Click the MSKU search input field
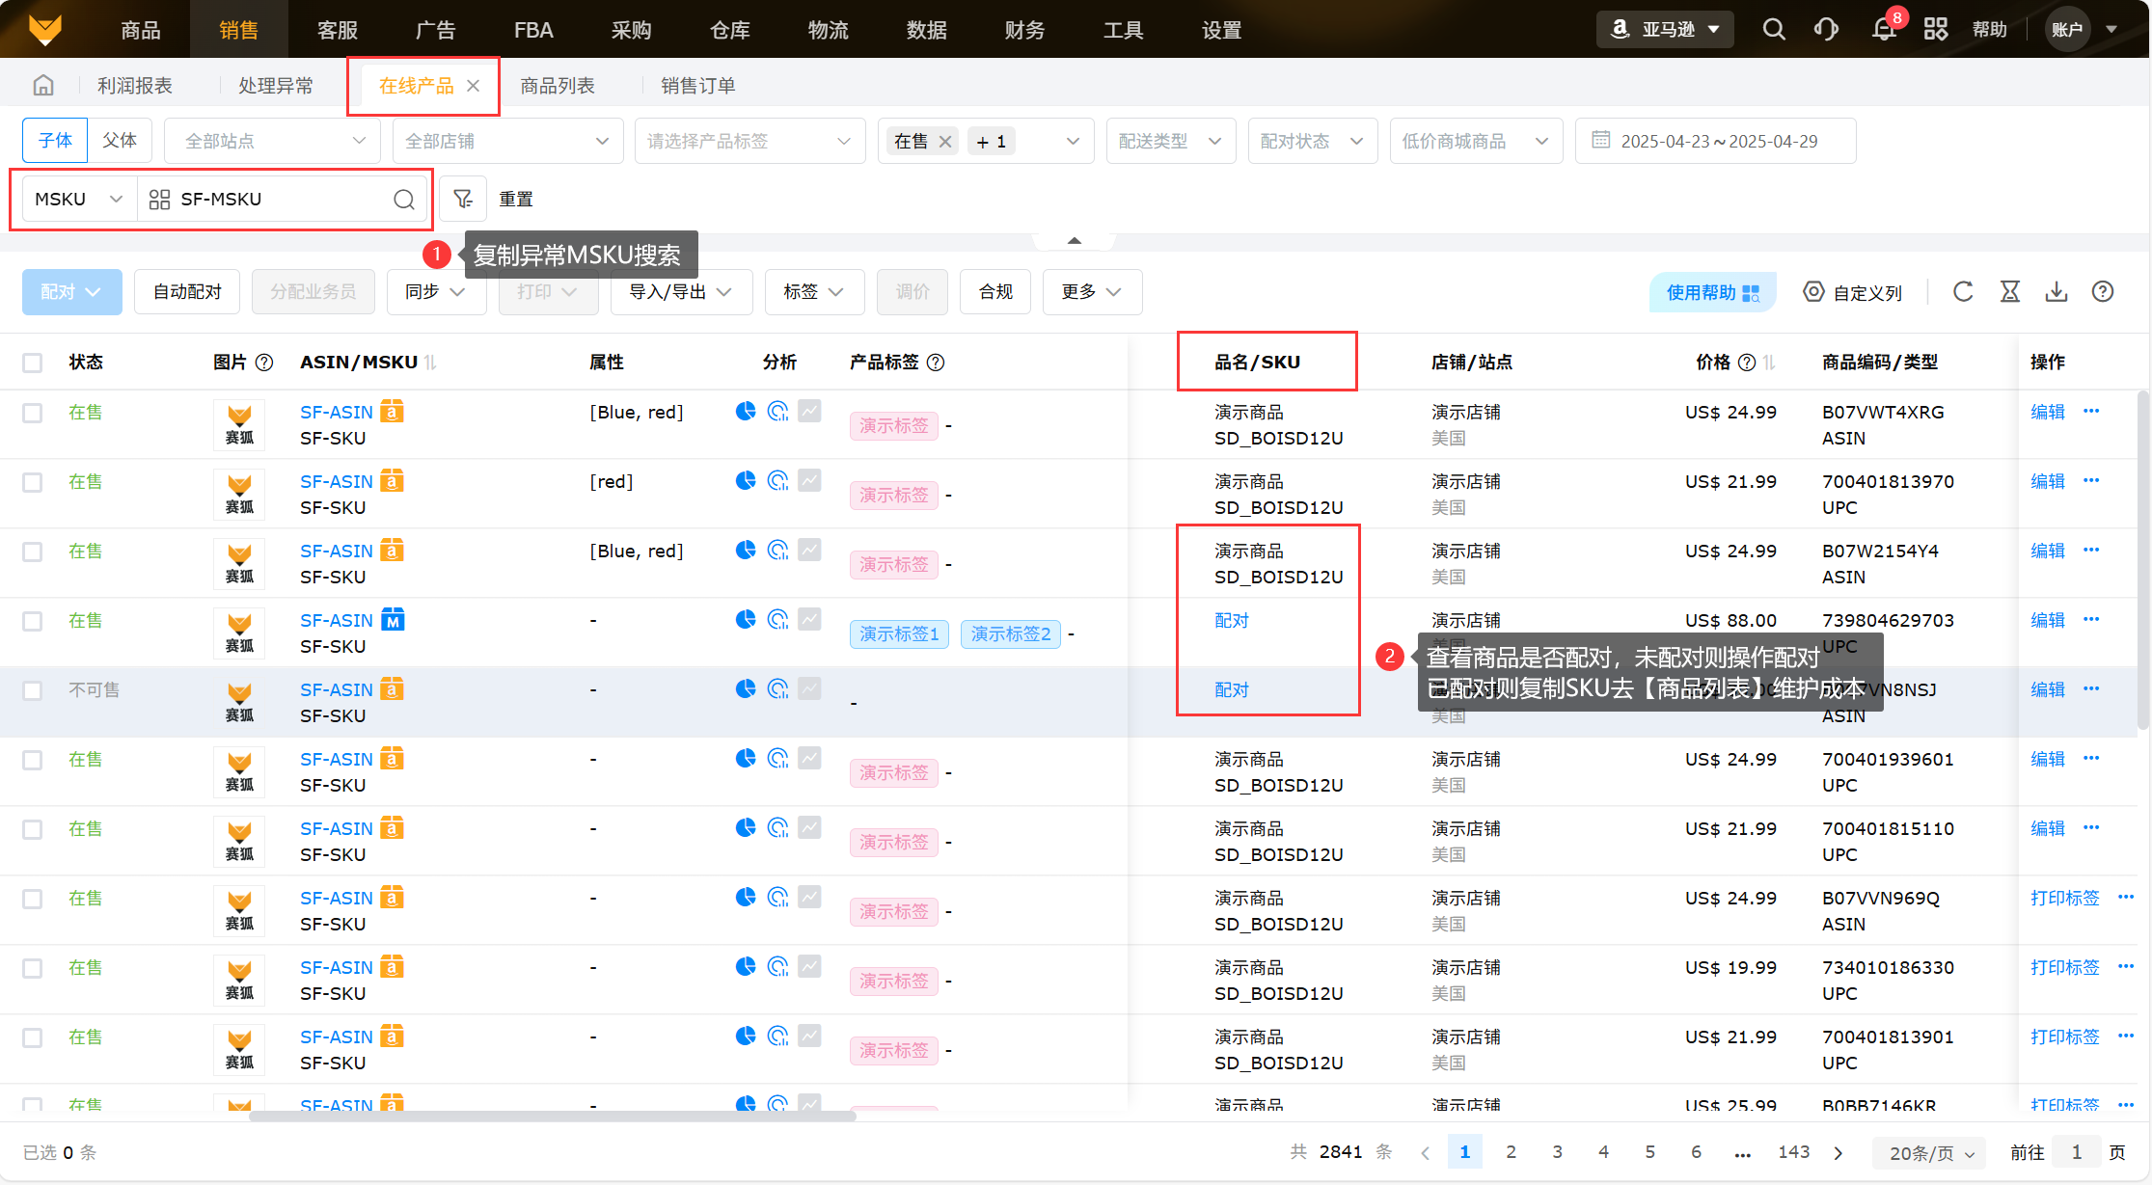This screenshot has width=2152, height=1185. coord(280,199)
